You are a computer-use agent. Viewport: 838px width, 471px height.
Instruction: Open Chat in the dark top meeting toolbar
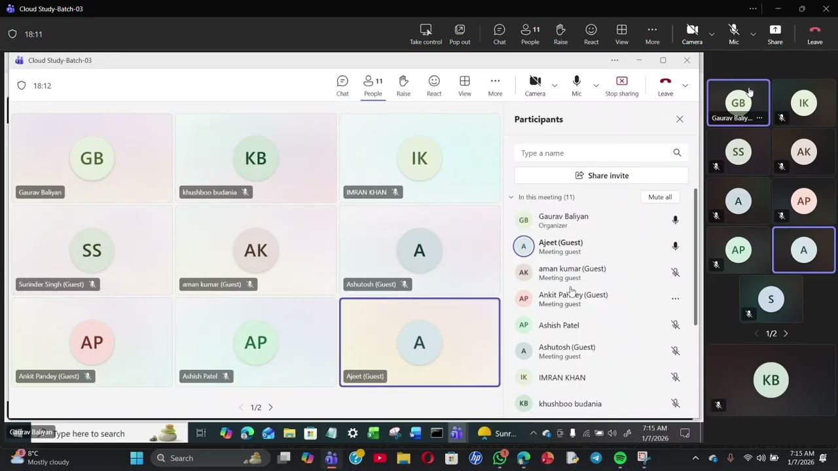pyautogui.click(x=500, y=34)
